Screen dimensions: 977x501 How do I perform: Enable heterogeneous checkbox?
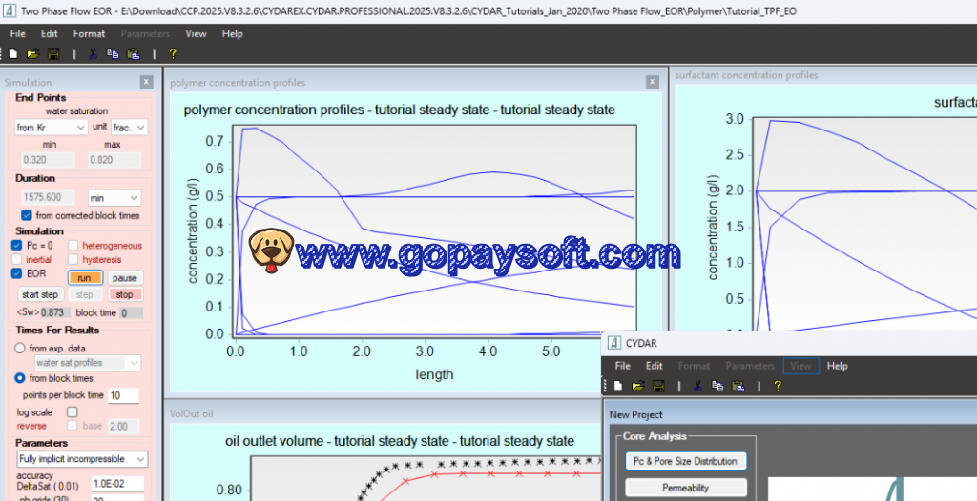[x=73, y=245]
